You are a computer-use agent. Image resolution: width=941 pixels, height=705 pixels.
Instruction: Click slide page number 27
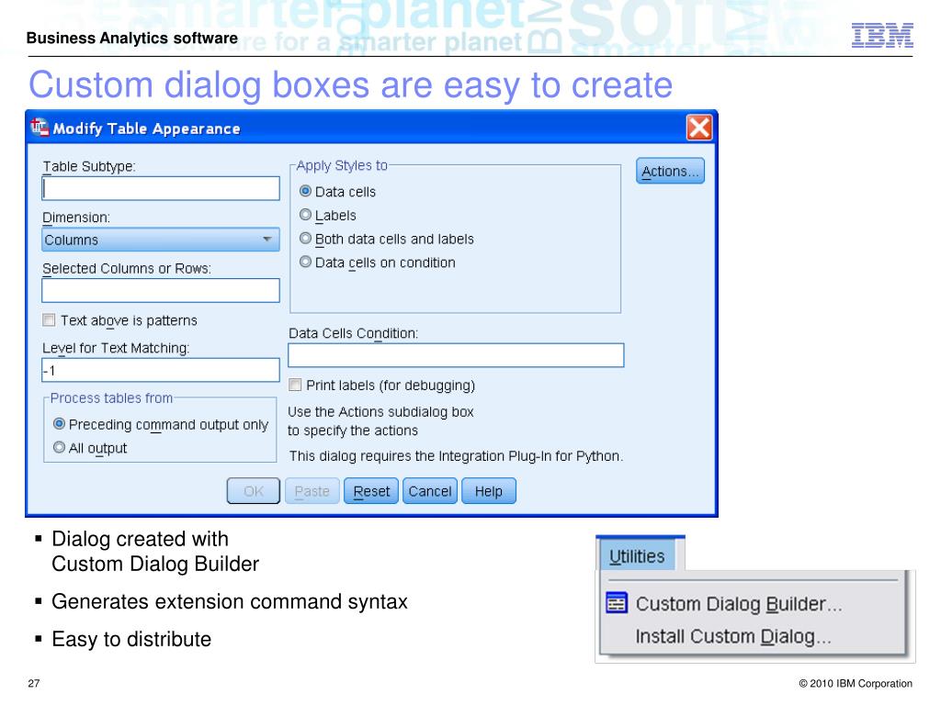point(34,683)
